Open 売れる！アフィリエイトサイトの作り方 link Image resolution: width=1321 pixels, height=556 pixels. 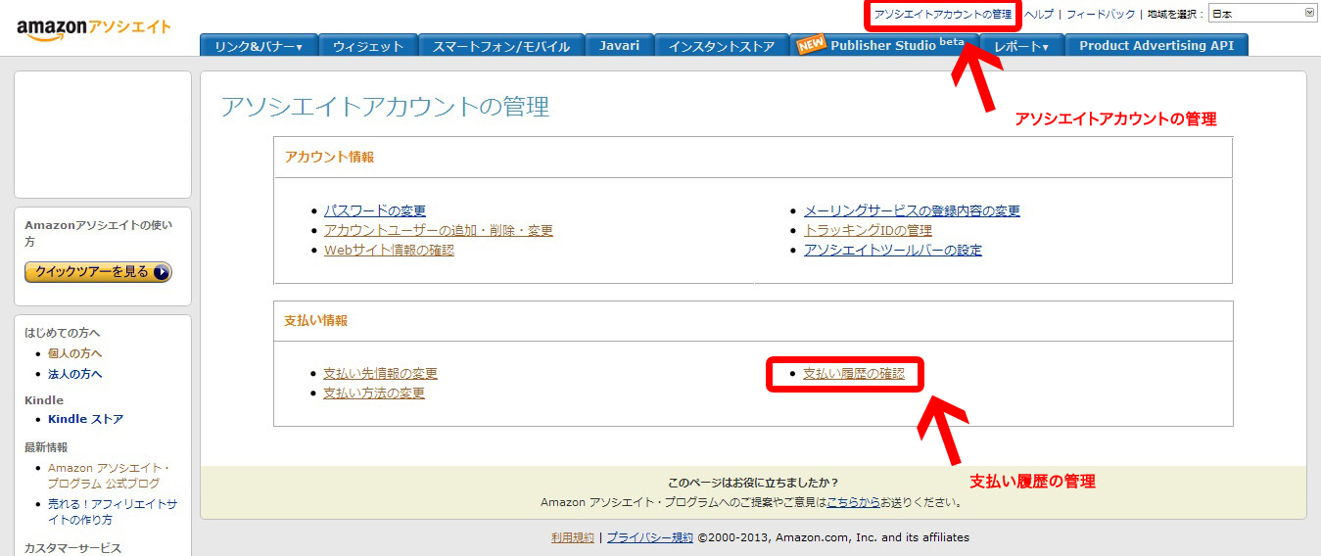(113, 512)
